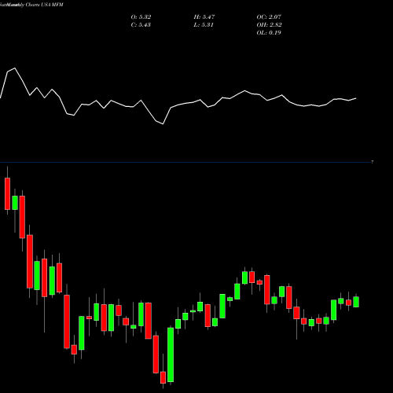Select the high price label 'H: 5.47'
The width and height of the screenshot is (393, 393).
click(204, 17)
